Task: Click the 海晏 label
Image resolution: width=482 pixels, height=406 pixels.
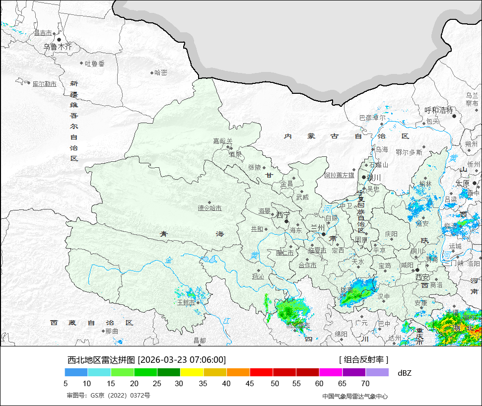Action: 264,211
